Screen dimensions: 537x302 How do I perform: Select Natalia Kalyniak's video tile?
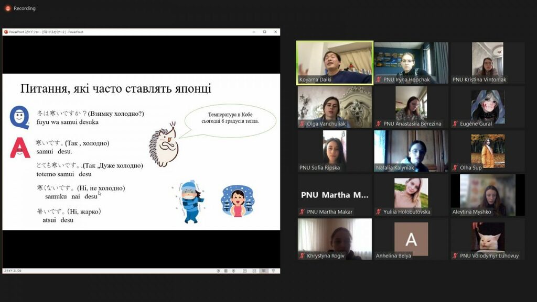411,151
